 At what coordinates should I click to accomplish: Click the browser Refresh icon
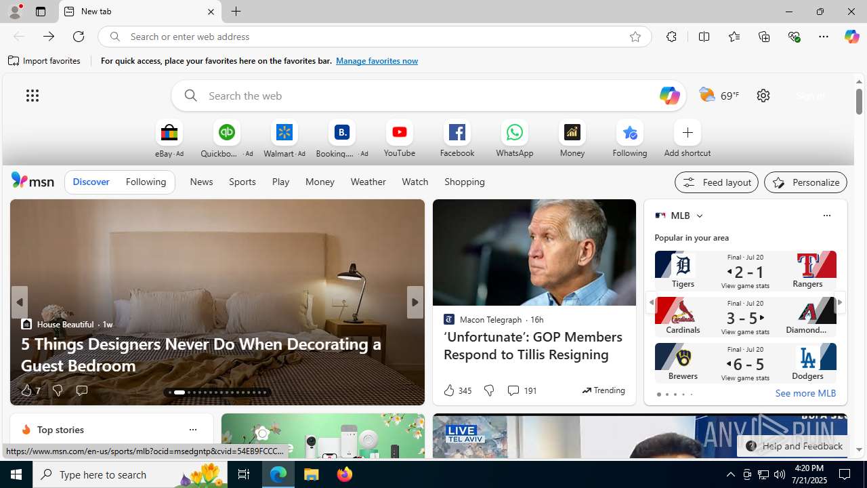coord(79,37)
